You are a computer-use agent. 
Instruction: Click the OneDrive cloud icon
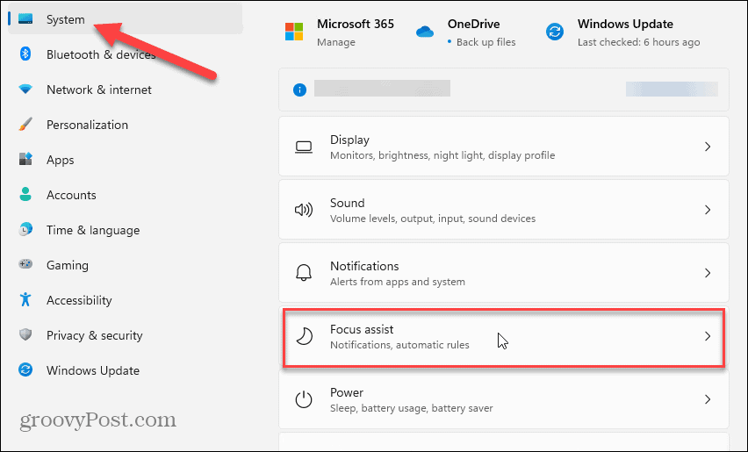point(425,32)
